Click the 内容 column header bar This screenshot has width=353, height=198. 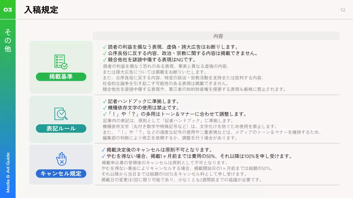[216, 36]
